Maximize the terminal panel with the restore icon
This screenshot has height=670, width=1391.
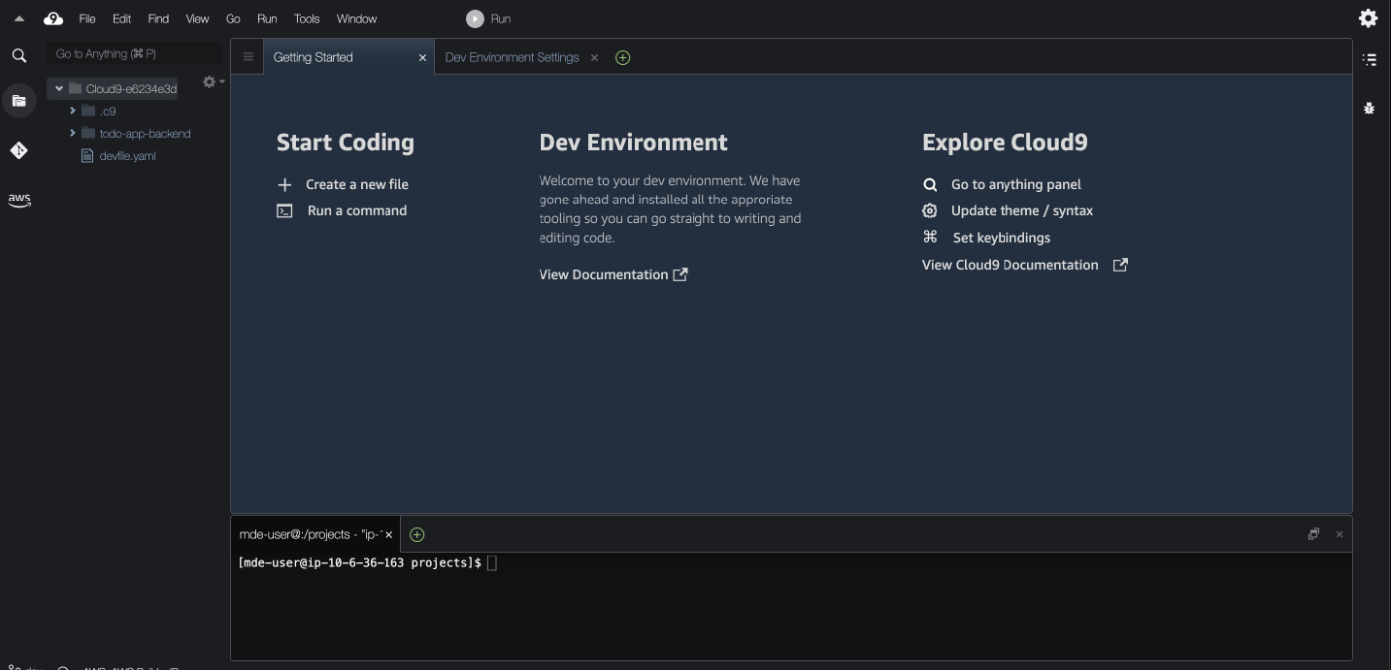[x=1314, y=534]
